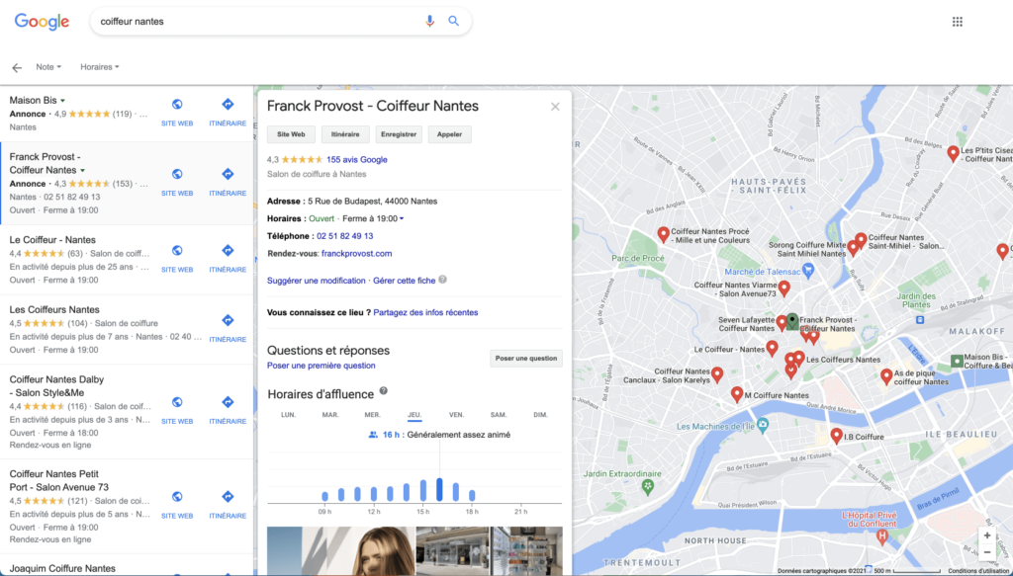Switch busy times to SAM.
1013x576 pixels.
499,415
